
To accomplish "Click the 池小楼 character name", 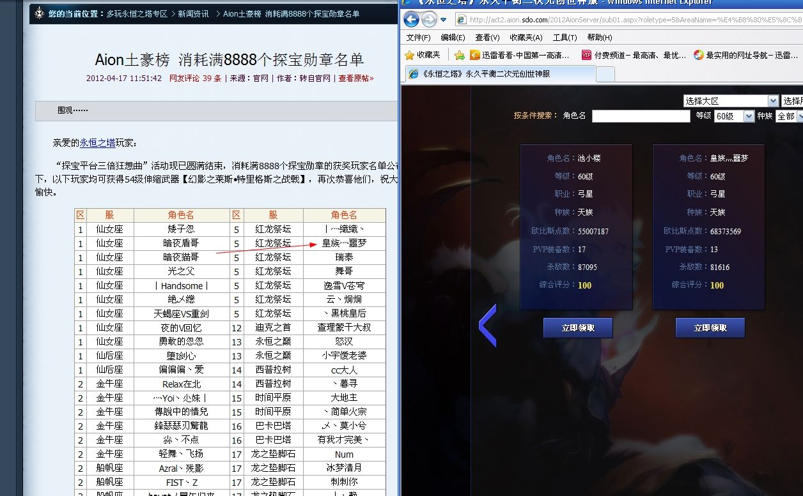I will 589,158.
